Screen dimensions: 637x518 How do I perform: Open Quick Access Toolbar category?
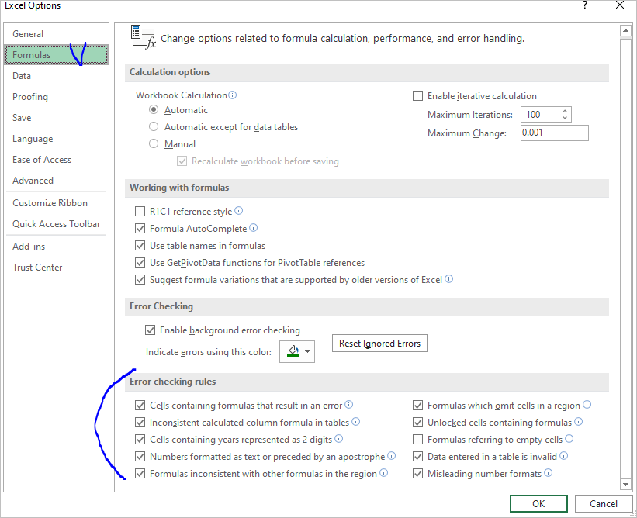point(57,223)
